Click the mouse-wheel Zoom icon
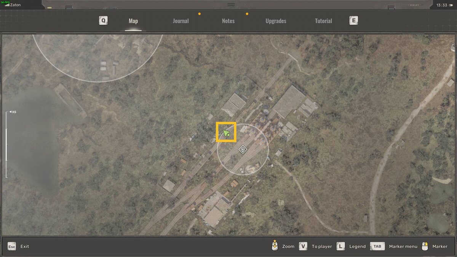The height and width of the screenshot is (257, 457). point(275,246)
